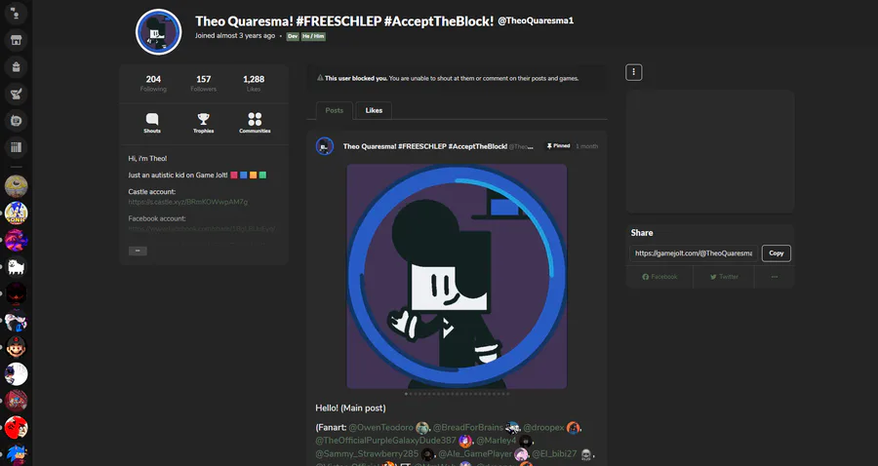The width and height of the screenshot is (878, 466).
Task: Open the quests icon in left sidebar
Action: 16,94
